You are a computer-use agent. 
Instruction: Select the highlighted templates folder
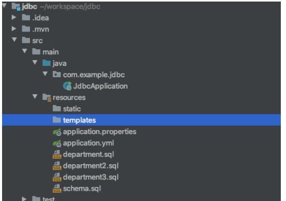coord(141,120)
